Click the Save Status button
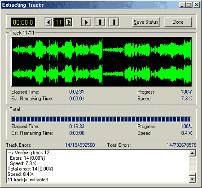The height and width of the screenshot is (188, 202). (146, 22)
